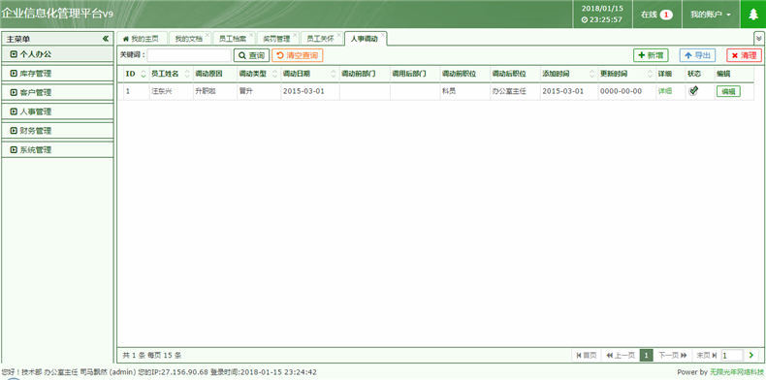Close the 员工档案 tab
Viewport: 766px width, 380px height.
pos(251,35)
